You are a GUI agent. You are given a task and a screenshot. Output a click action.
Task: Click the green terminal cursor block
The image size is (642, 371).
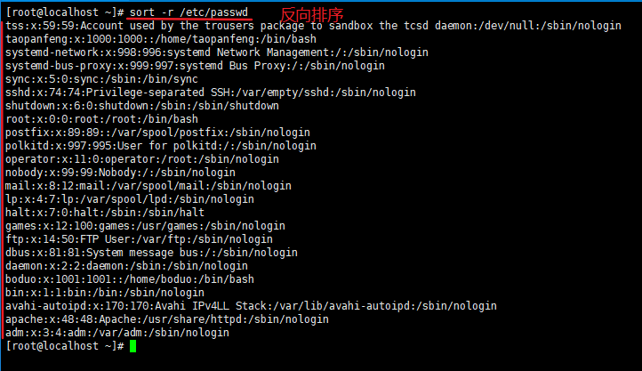133,346
